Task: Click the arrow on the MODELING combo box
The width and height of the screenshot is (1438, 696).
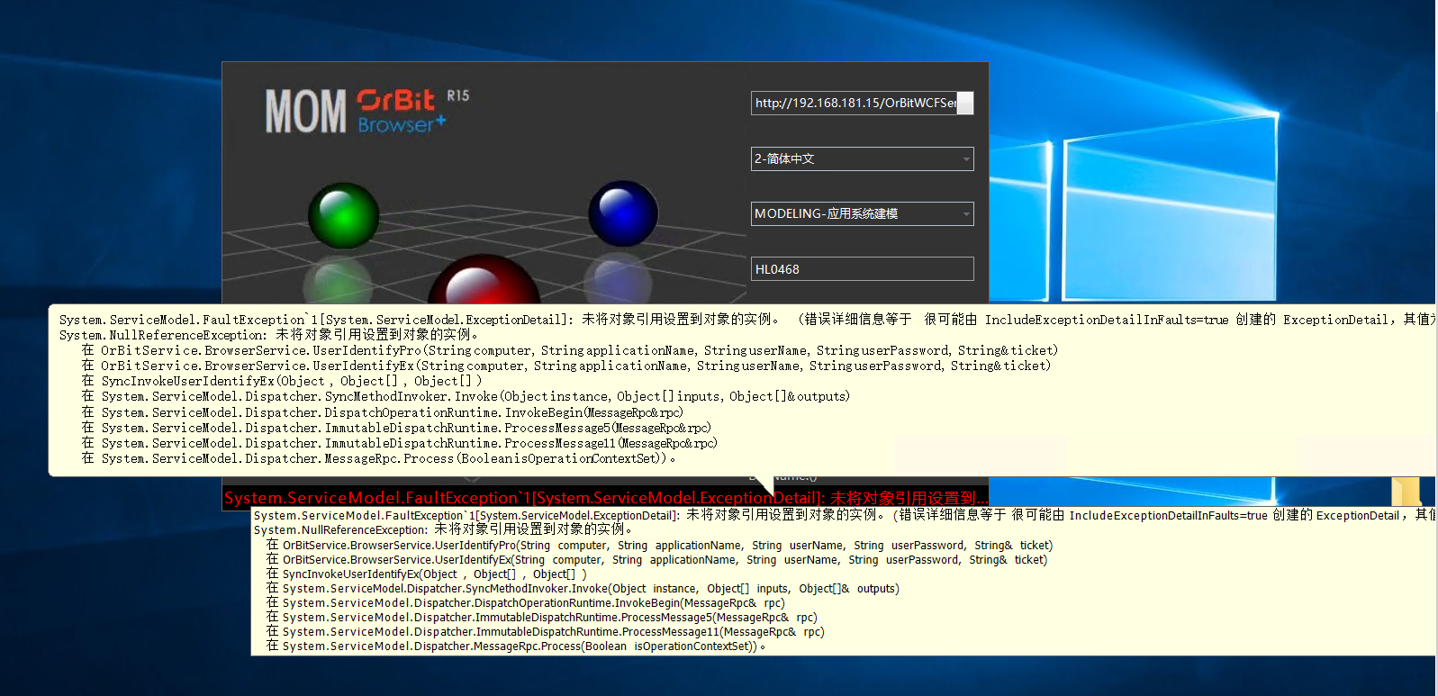Action: tap(966, 214)
